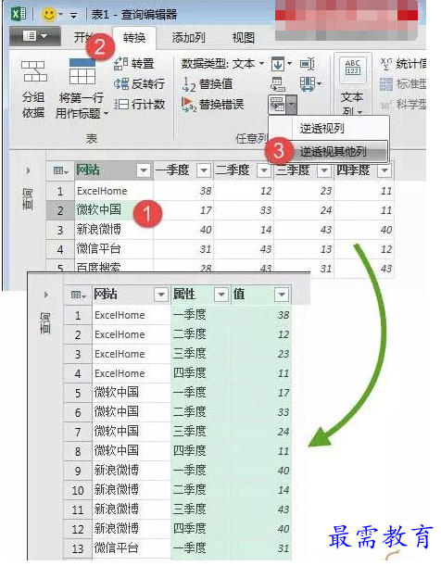Image resolution: width=441 pixels, height=566 pixels.
Task: Open the 二季度 column filter dropdown
Action: pos(264,170)
